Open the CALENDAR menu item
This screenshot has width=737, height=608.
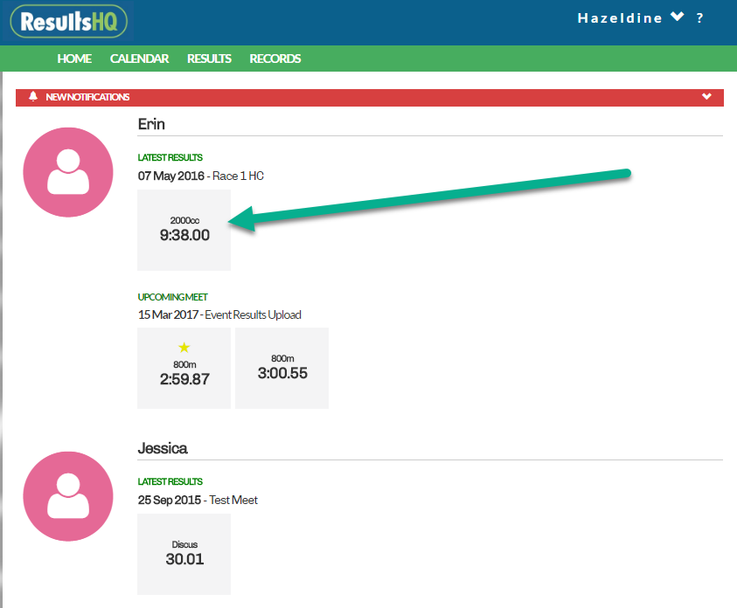click(139, 59)
